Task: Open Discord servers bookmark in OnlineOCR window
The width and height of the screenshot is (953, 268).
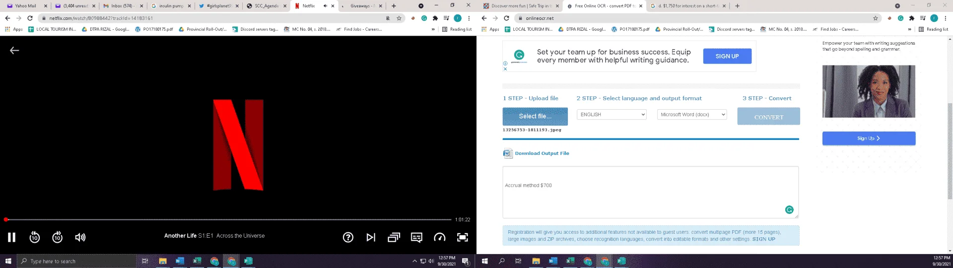Action: point(732,29)
